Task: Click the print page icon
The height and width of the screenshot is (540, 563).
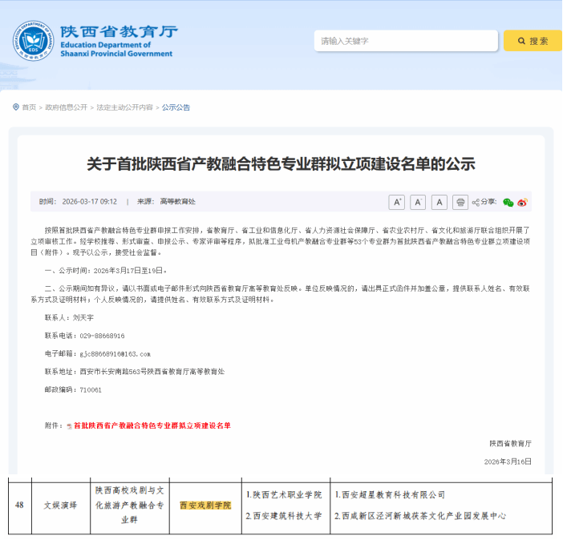Action: pyautogui.click(x=460, y=203)
